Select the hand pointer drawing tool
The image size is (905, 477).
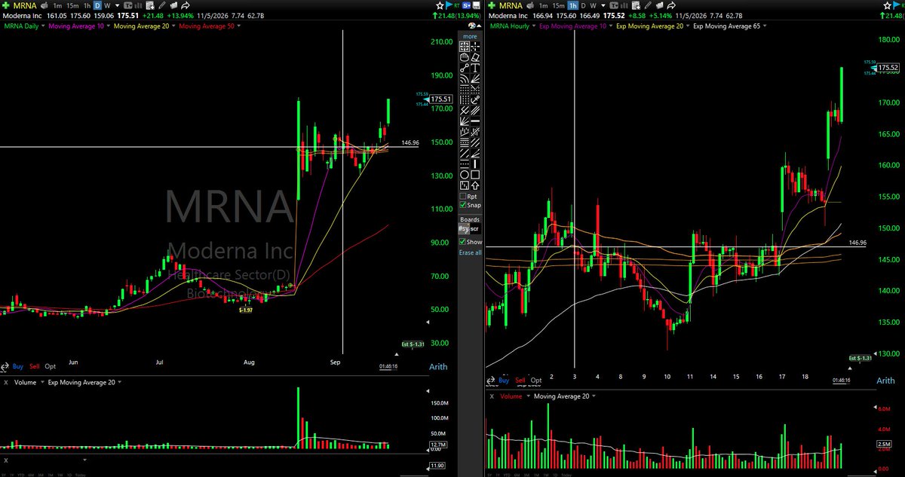click(x=464, y=57)
